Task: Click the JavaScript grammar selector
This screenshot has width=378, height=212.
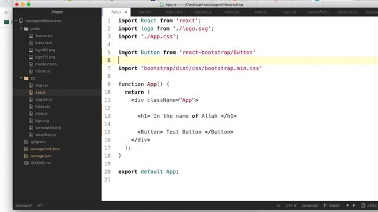Action: tap(310, 206)
